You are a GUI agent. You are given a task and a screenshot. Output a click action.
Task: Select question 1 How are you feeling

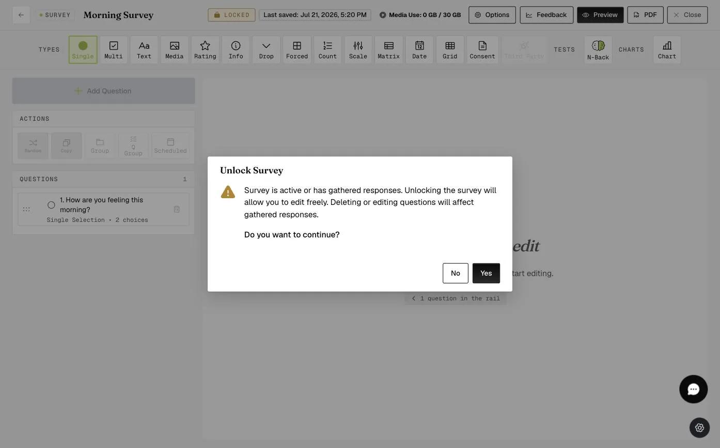[x=103, y=209]
